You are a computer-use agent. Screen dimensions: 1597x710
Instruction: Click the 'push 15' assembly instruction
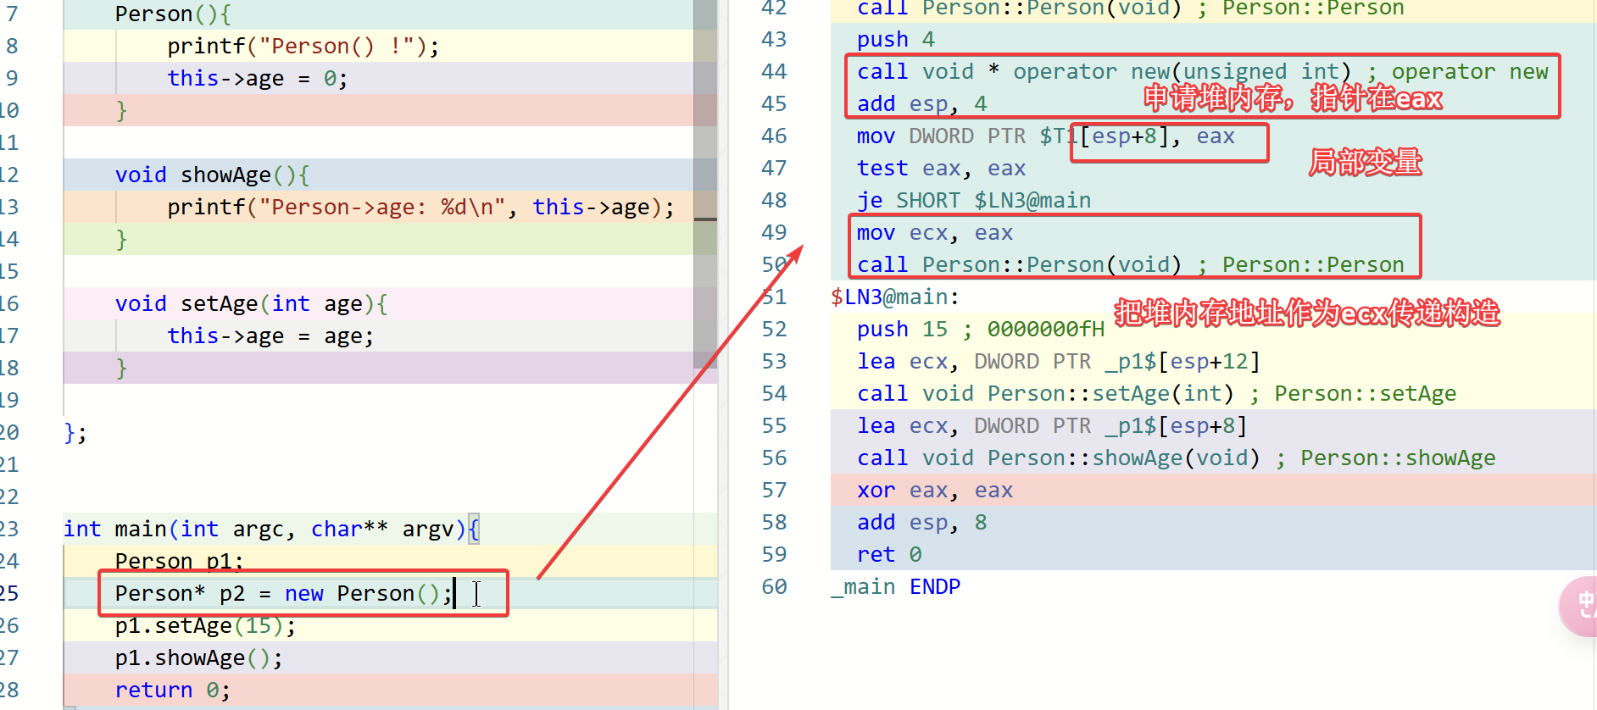902,330
